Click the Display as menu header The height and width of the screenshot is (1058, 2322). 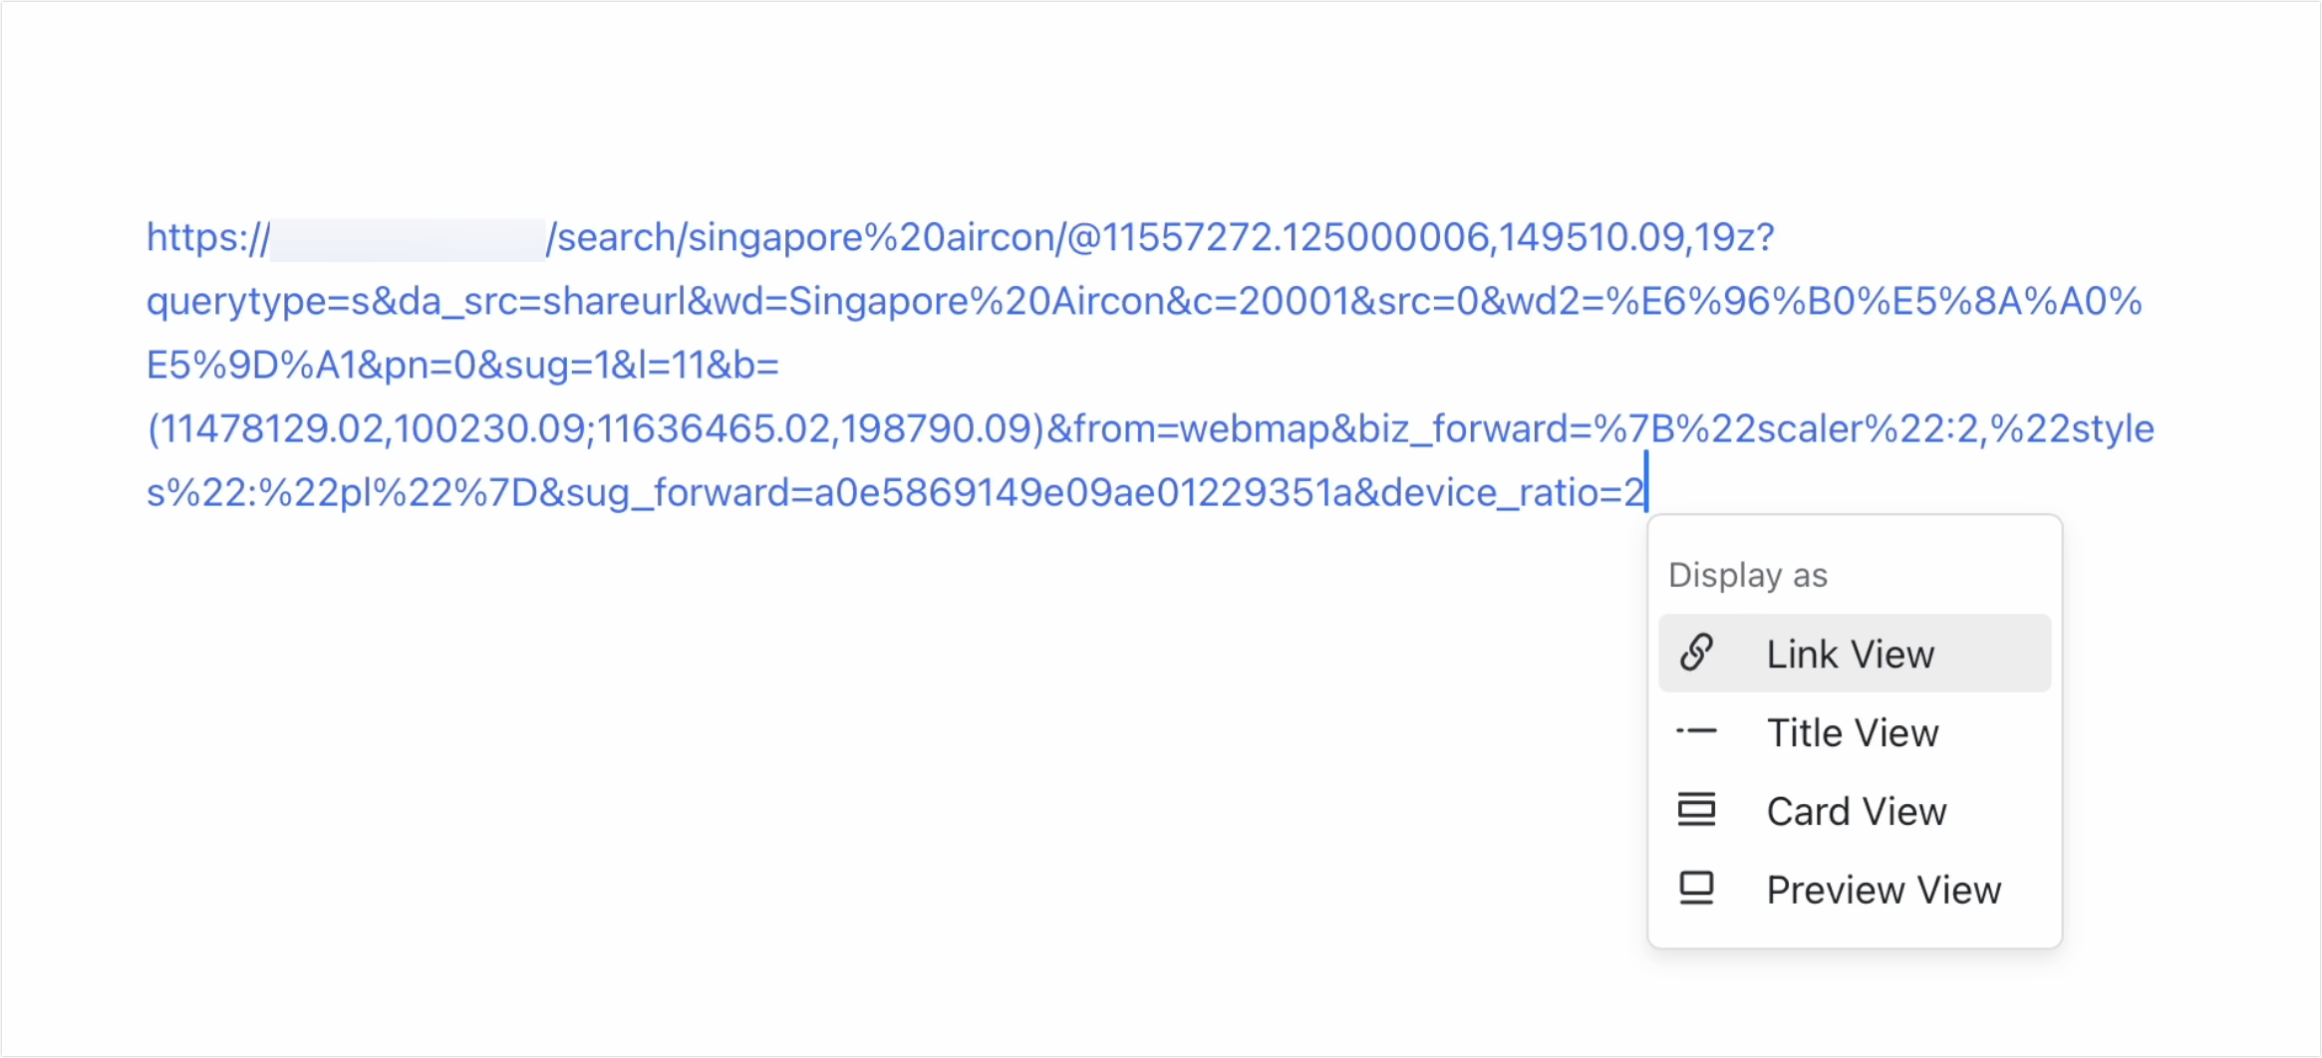[1747, 574]
